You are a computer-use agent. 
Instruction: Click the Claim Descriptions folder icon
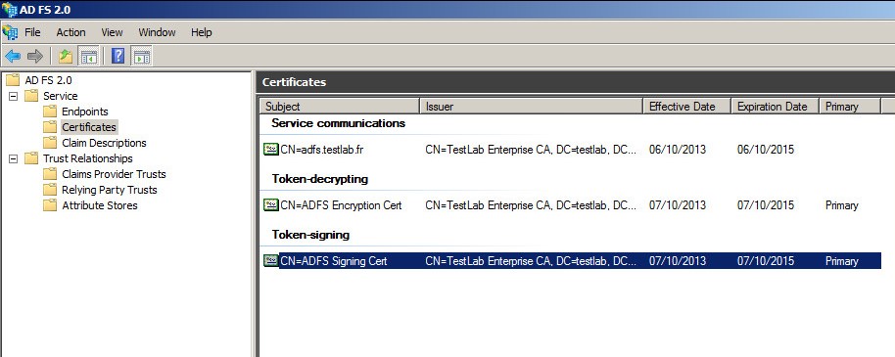click(x=50, y=143)
